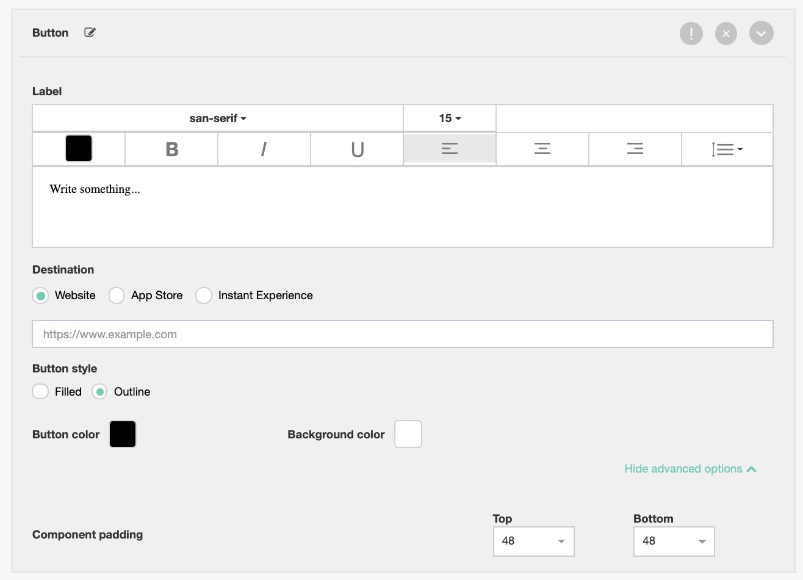Image resolution: width=803 pixels, height=580 pixels.
Task: Choose the Filled button style
Action: tap(40, 391)
